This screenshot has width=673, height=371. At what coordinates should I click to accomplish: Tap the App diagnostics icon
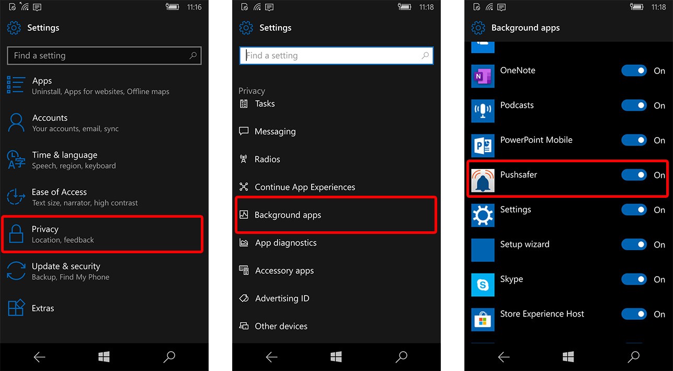click(x=244, y=243)
